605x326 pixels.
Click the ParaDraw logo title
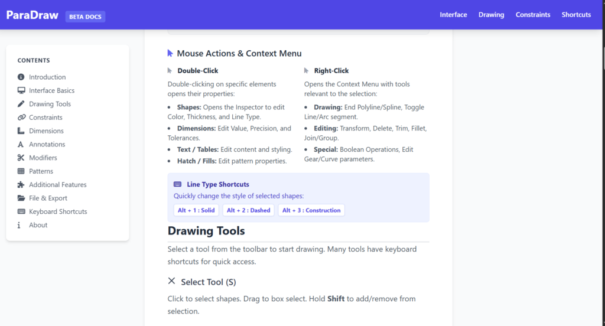coord(32,15)
